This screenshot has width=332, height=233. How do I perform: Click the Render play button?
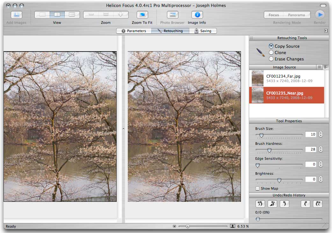pyautogui.click(x=320, y=15)
